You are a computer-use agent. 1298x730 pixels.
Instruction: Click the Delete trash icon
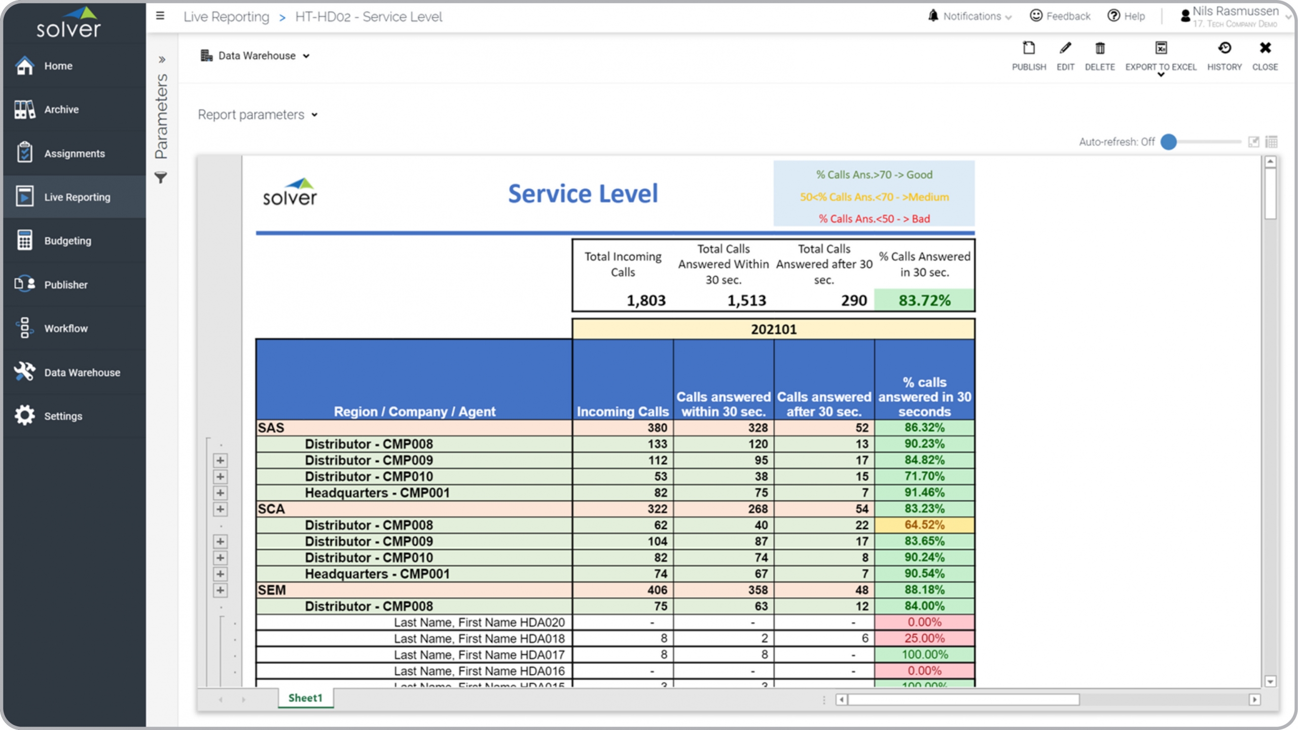pos(1099,49)
